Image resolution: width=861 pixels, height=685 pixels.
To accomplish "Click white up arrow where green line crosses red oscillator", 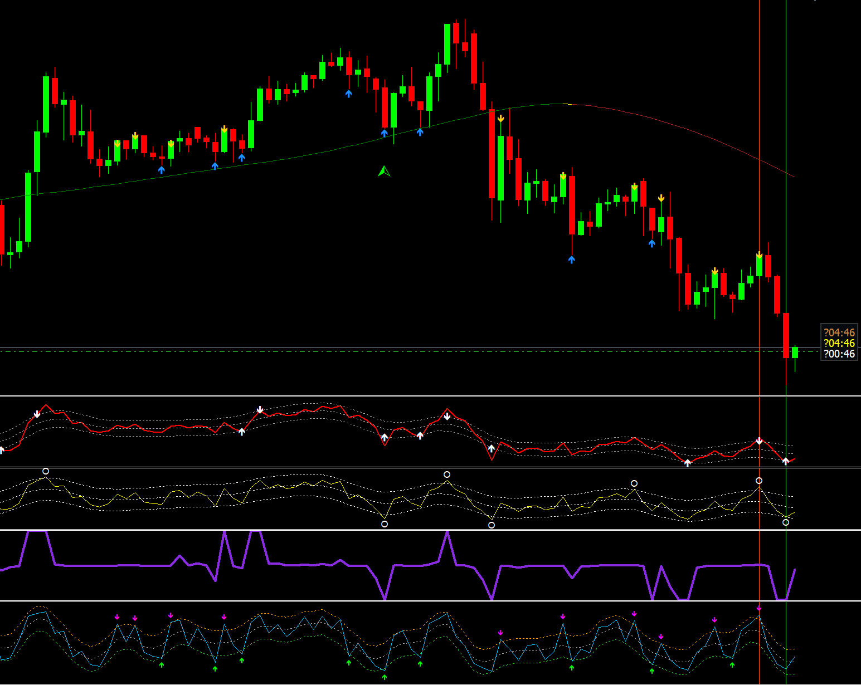I will tap(786, 461).
